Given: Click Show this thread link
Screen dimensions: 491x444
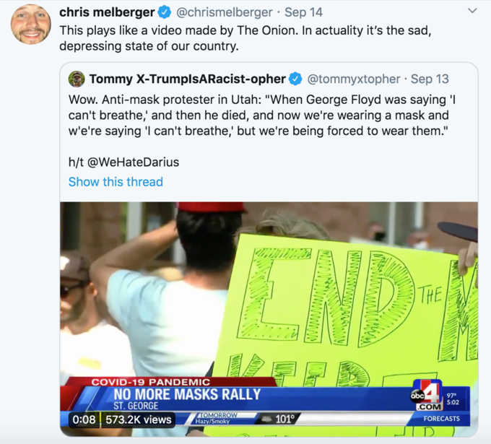Looking at the screenshot, I should tap(116, 182).
